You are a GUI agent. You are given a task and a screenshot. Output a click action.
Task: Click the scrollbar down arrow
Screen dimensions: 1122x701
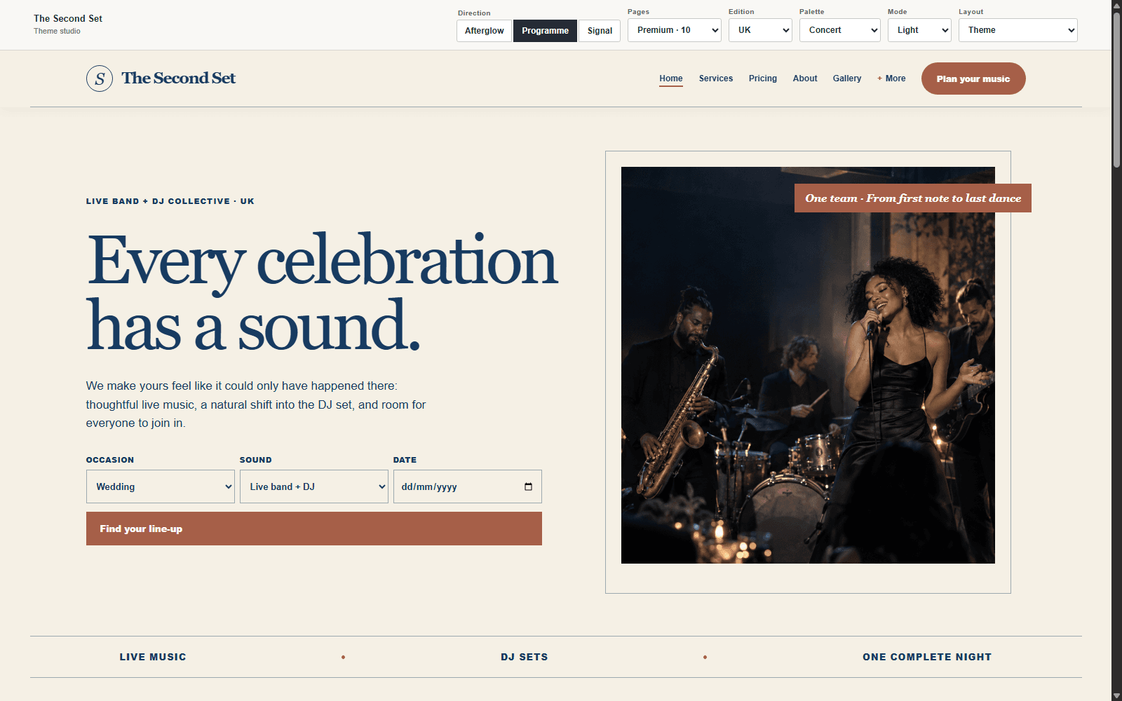1116,695
